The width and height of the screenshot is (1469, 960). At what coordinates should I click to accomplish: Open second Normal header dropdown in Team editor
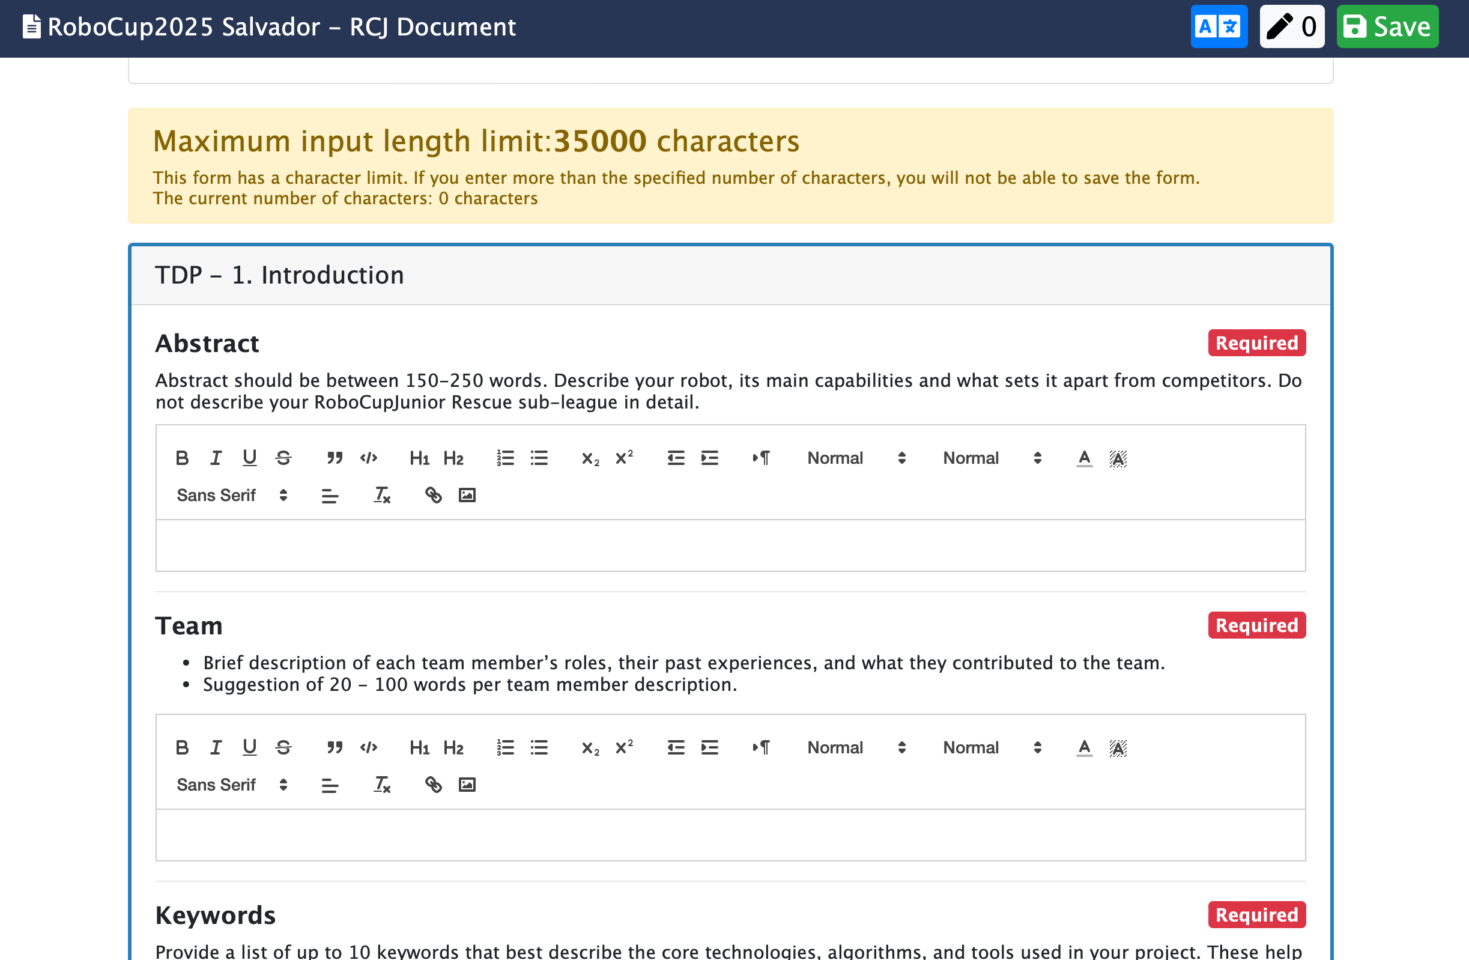coord(992,747)
